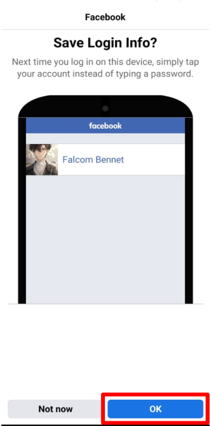Click right black edge of phone illustration
This screenshot has height=426, width=210.
tap(189, 210)
